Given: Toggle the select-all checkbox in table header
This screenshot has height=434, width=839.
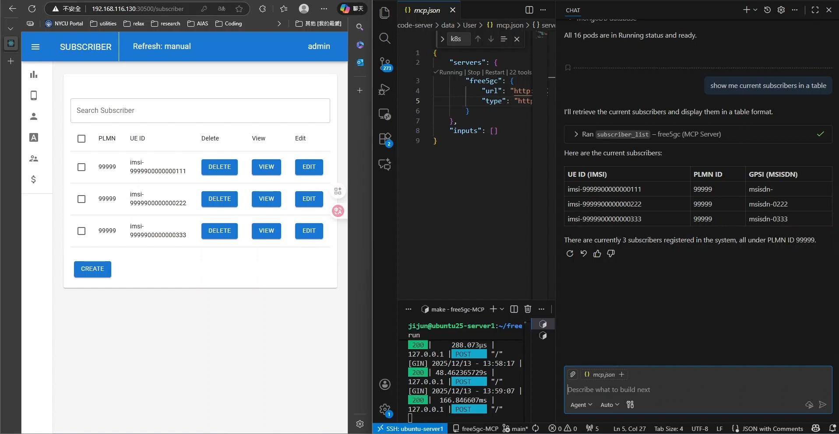Looking at the screenshot, I should (x=81, y=139).
